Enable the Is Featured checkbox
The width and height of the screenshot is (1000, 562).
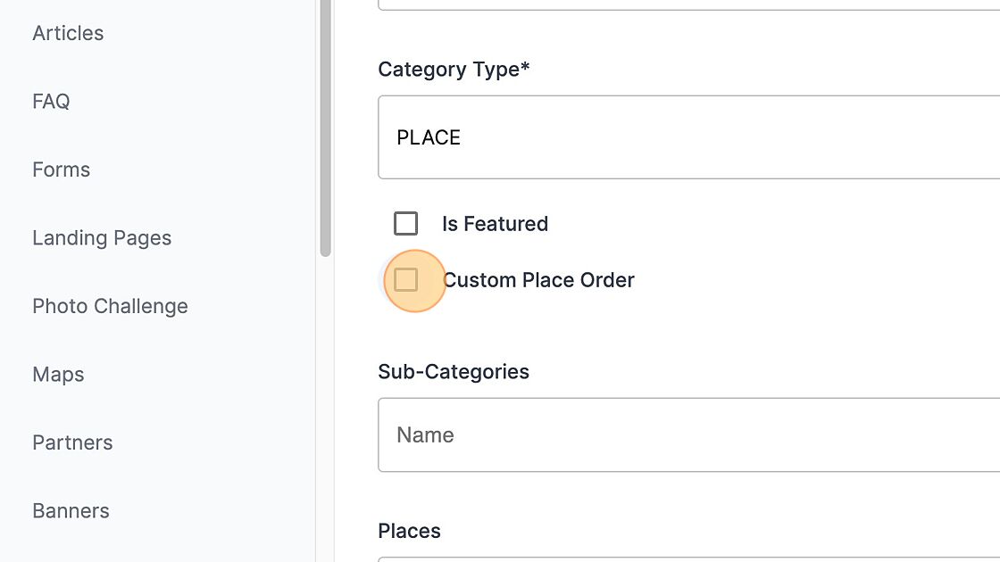point(405,224)
